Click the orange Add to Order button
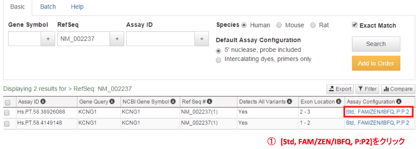The height and width of the screenshot is (149, 419). [x=376, y=63]
